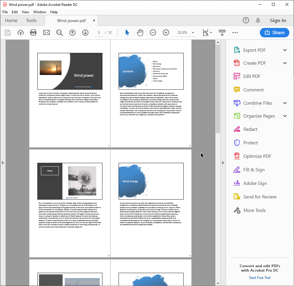Go to the previous page arrow
This screenshot has width=294, height=286.
[x=72, y=33]
